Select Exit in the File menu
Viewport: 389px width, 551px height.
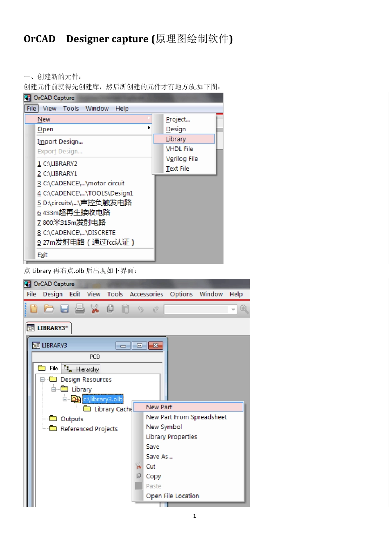(43, 255)
